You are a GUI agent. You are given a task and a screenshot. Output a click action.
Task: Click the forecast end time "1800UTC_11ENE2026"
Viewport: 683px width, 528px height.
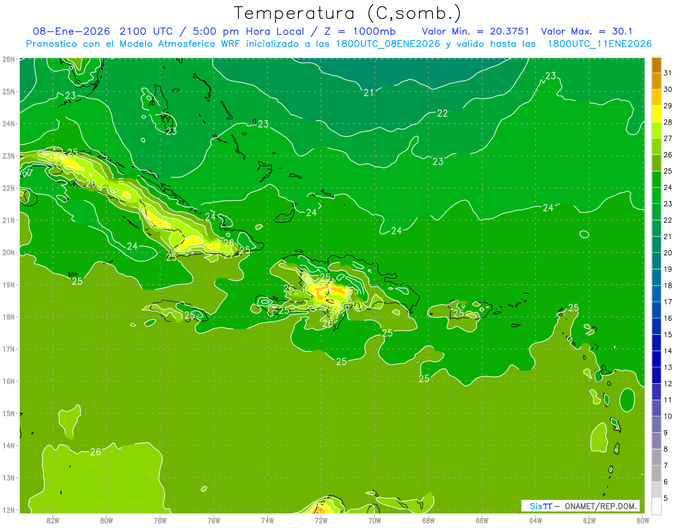pyautogui.click(x=599, y=44)
